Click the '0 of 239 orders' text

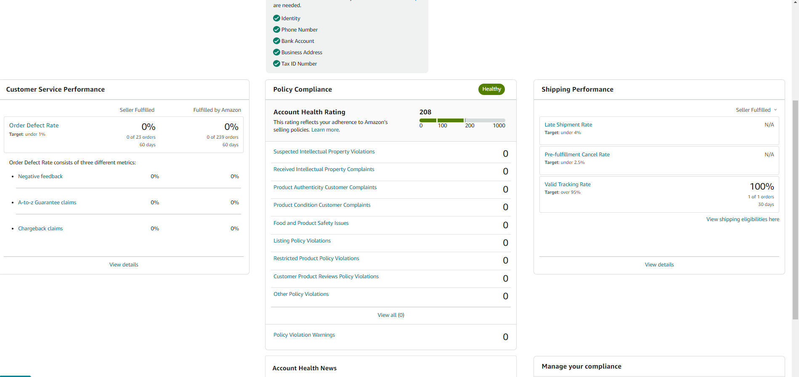pos(223,137)
